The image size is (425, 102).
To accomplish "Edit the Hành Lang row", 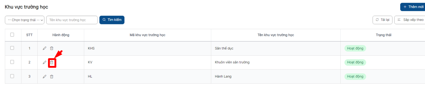I will tap(44, 77).
